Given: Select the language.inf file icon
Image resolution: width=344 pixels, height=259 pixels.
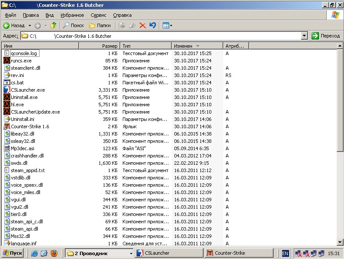Looking at the screenshot, I should [x=7, y=243].
